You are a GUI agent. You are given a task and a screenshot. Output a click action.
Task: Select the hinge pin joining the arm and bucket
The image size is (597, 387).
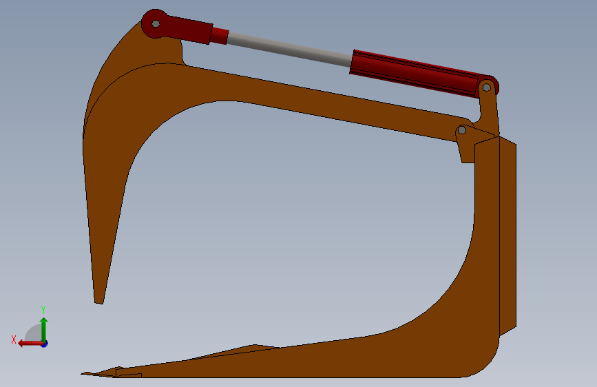pyautogui.click(x=462, y=130)
